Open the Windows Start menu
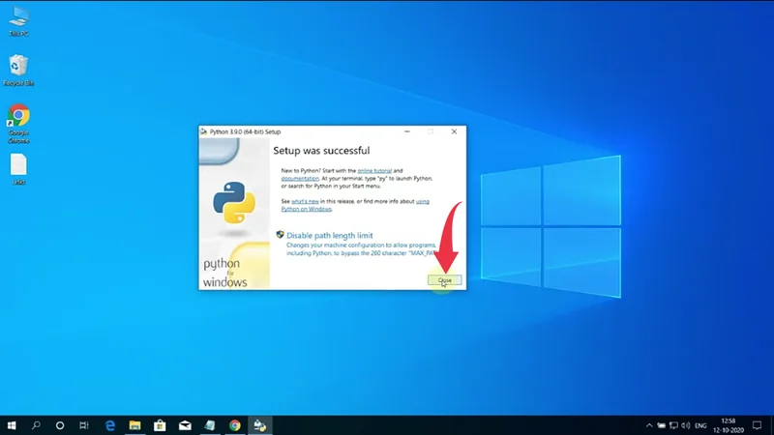Screen dimensions: 774x435 (x=13, y=424)
